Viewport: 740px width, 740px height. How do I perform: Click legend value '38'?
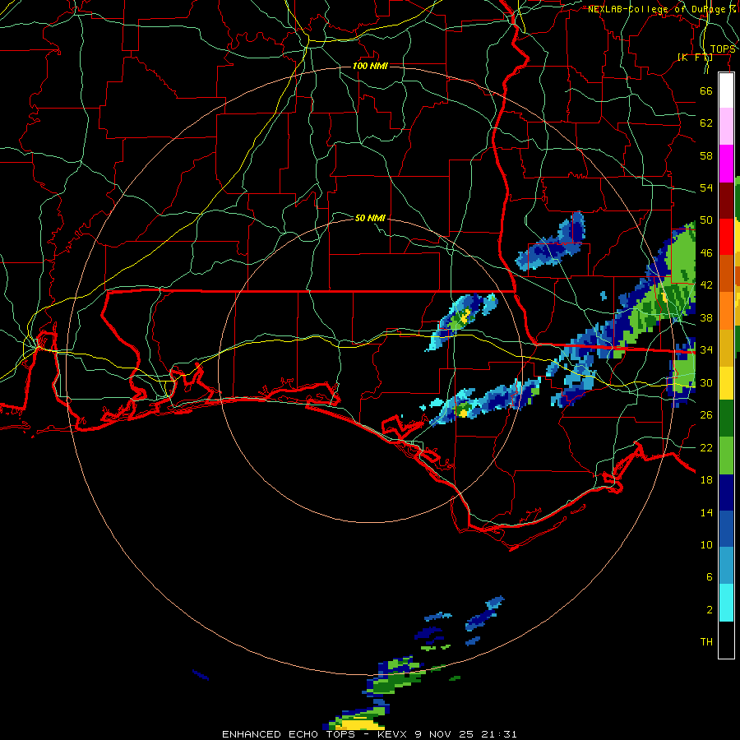click(706, 317)
